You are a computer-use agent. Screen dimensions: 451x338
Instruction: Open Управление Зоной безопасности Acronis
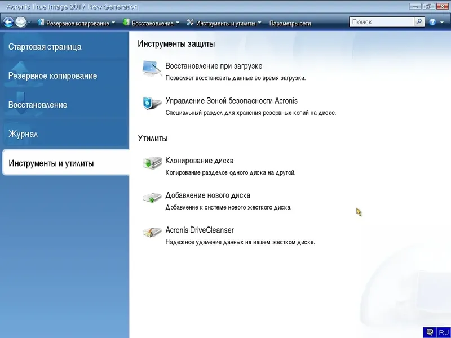[231, 100]
